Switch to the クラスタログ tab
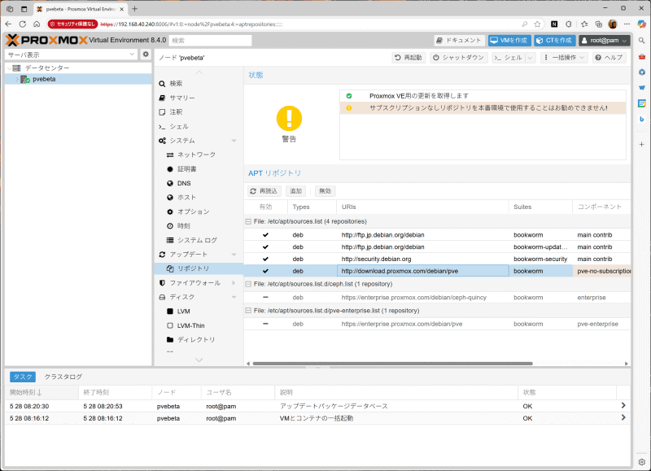 click(x=63, y=377)
